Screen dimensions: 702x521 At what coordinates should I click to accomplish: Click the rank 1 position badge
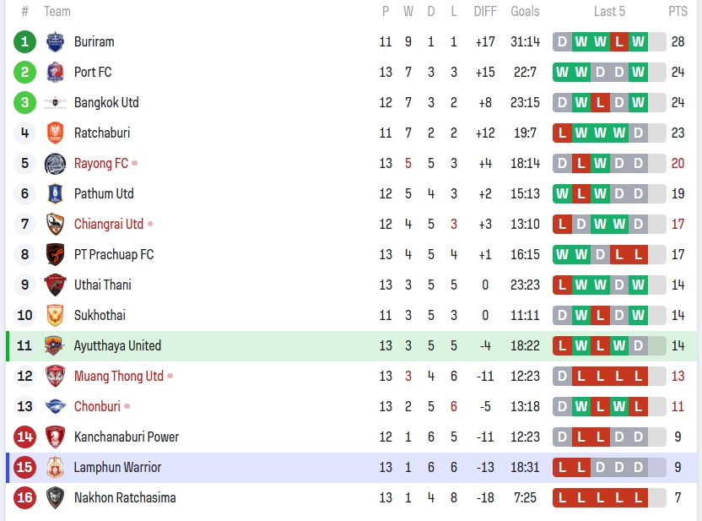25,41
